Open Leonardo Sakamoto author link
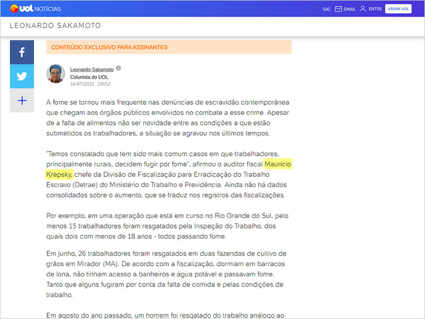The image size is (425, 319). point(92,69)
